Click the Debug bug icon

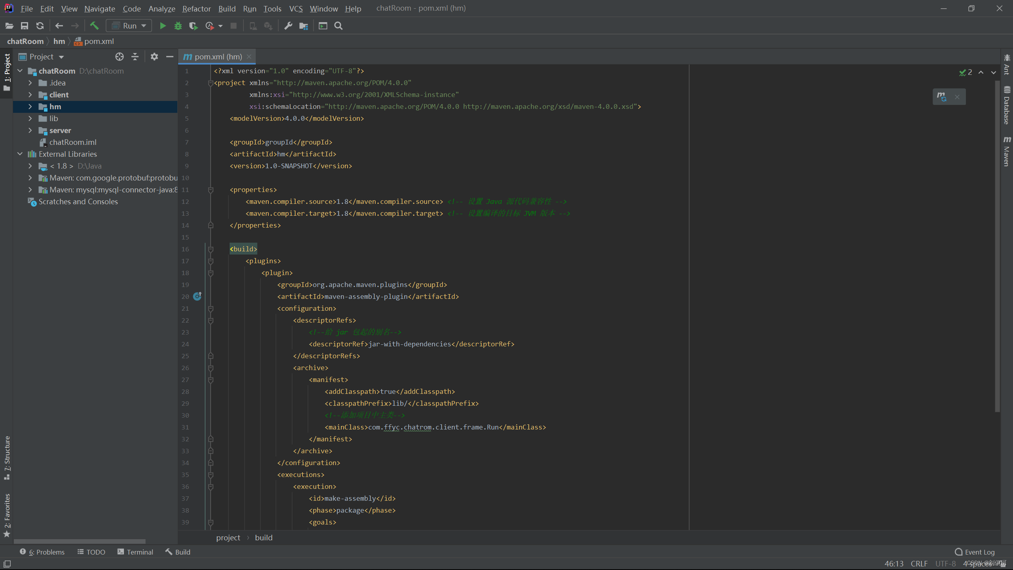[x=178, y=26]
